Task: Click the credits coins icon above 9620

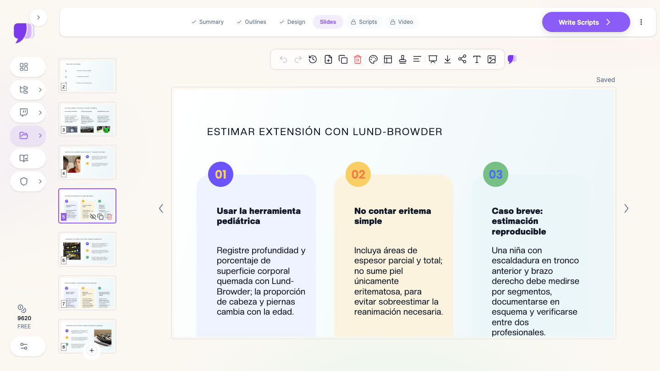Action: pyautogui.click(x=22, y=308)
